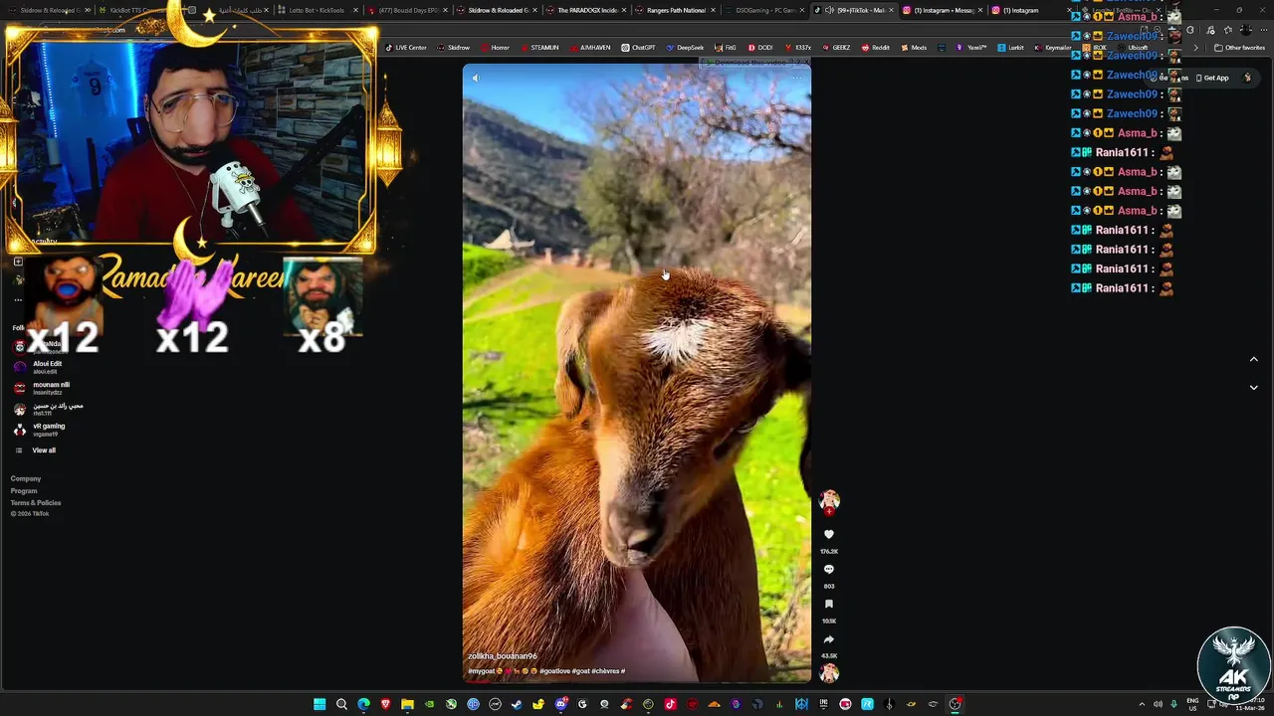Switch to the Bouzid Days YouTube tab
1274x716 pixels.
pos(406,10)
